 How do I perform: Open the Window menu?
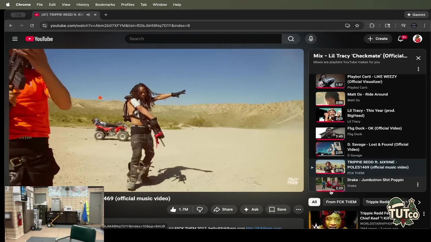160,5
